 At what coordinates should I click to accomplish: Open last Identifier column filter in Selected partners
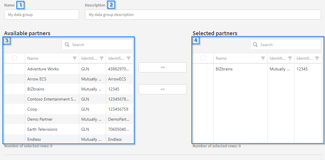[x=317, y=58]
